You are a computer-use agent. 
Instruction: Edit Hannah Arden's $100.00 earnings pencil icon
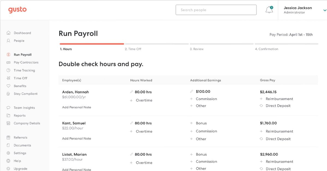pos(192,91)
